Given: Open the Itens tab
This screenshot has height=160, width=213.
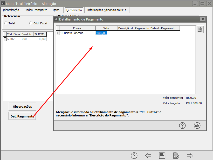Looking at the screenshot, I should pos(56,10).
